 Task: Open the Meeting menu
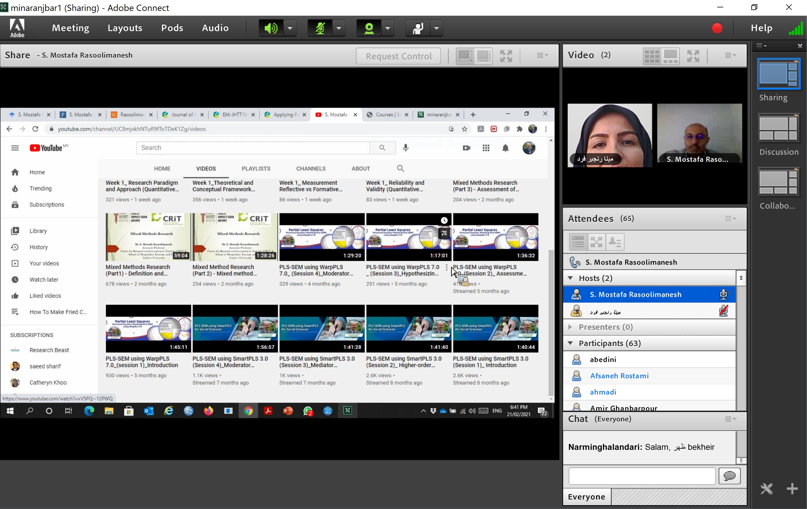coord(70,28)
